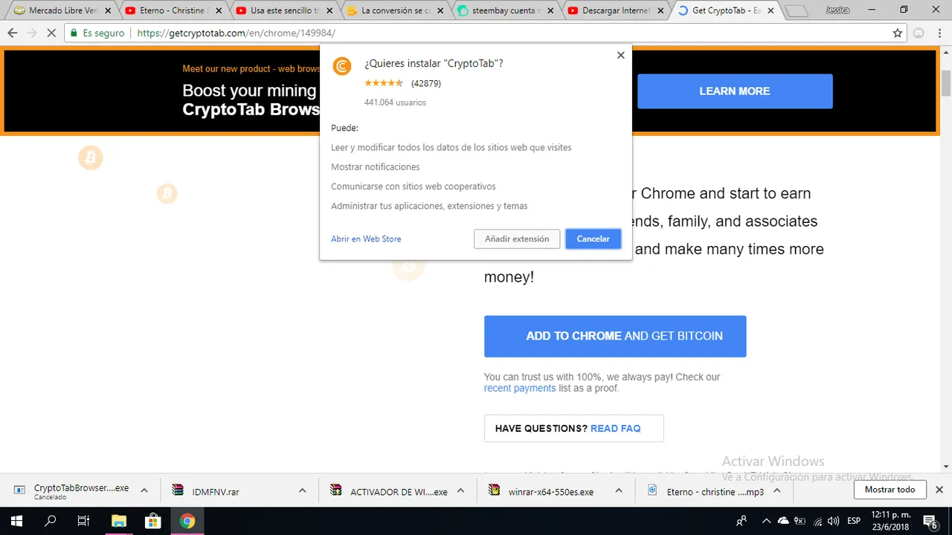Screen dimensions: 952x535
Task: Click the battery tray icon
Action: pos(801,521)
